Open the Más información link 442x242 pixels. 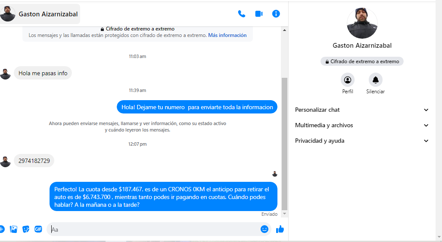tap(227, 35)
